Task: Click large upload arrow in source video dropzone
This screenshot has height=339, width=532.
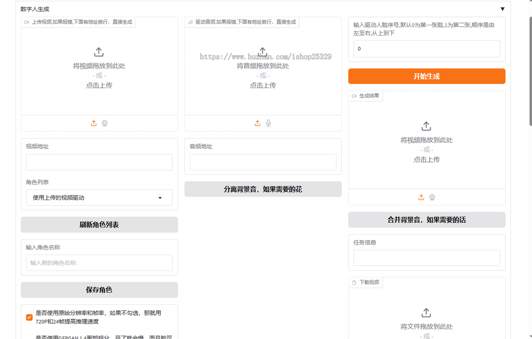Action: 99,52
